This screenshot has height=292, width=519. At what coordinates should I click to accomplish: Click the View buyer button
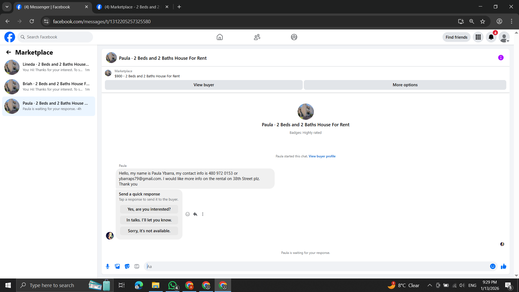204,85
